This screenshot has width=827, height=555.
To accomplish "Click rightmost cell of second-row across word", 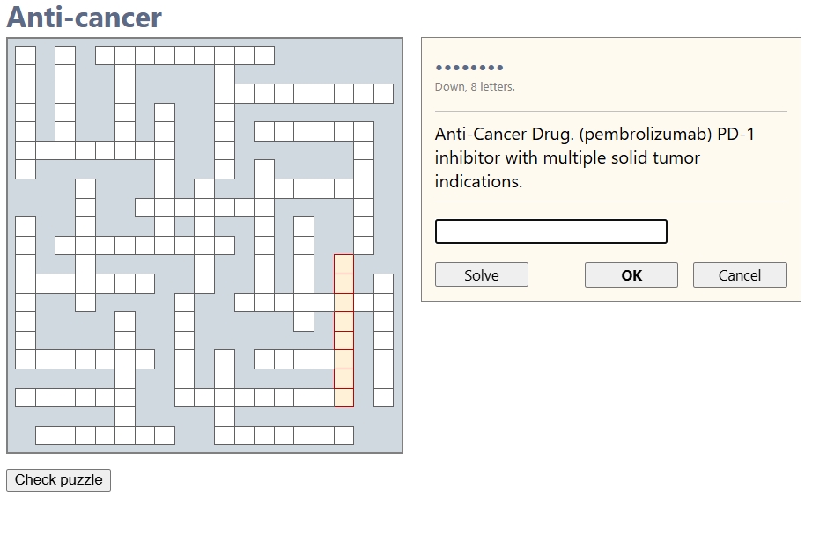I will point(383,93).
